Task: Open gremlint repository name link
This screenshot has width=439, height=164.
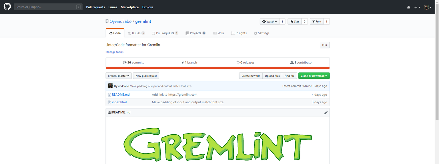Action: click(x=143, y=21)
